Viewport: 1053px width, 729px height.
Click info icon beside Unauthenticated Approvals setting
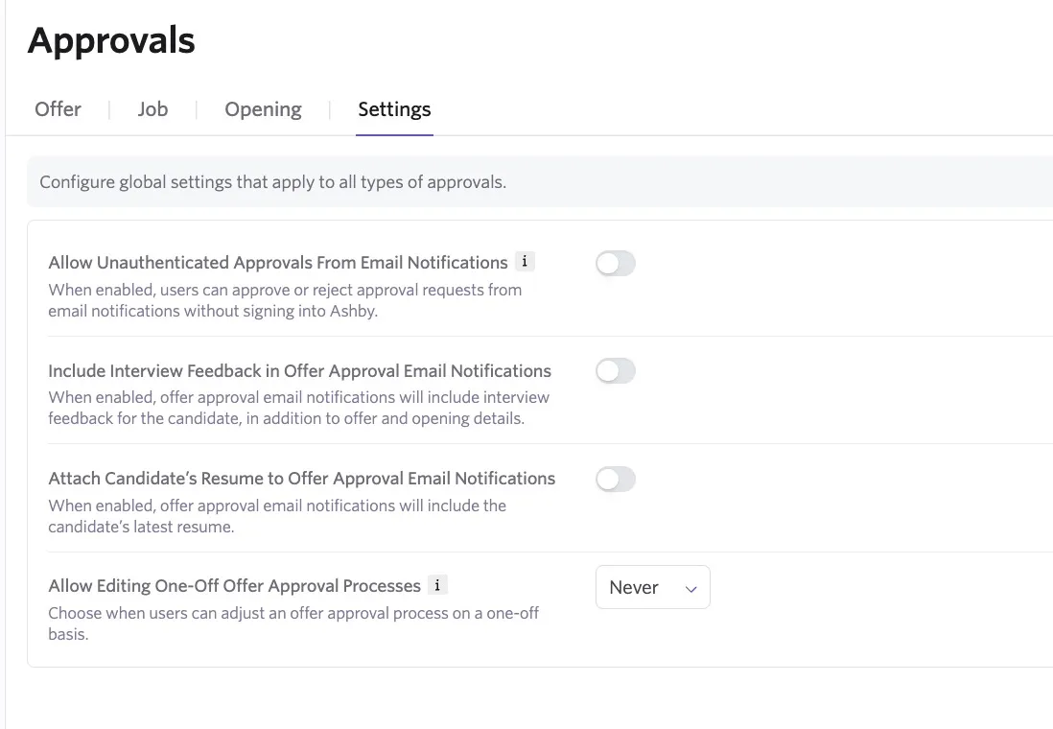click(525, 261)
